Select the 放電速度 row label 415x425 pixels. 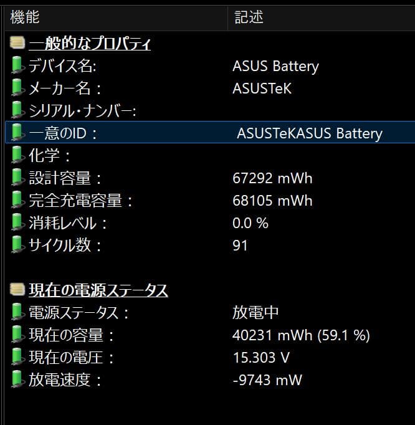click(65, 380)
